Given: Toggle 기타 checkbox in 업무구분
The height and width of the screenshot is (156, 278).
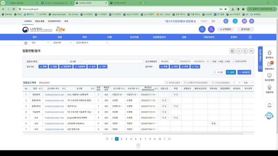Looking at the screenshot, I should click(x=103, y=67).
